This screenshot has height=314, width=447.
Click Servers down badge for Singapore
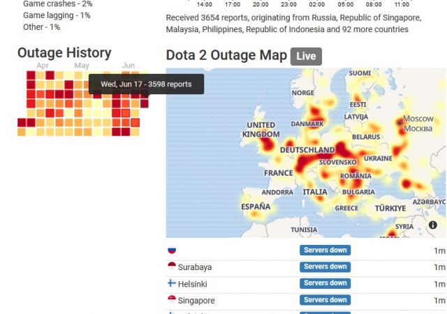[x=325, y=300]
